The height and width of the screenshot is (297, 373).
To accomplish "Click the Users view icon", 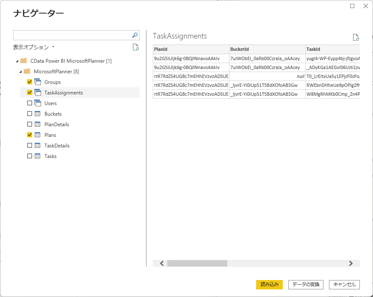I will tap(38, 103).
